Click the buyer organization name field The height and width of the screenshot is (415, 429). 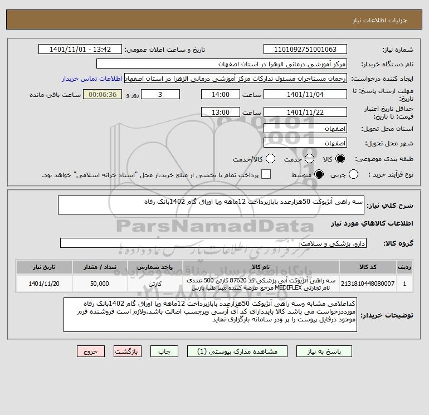click(x=222, y=64)
